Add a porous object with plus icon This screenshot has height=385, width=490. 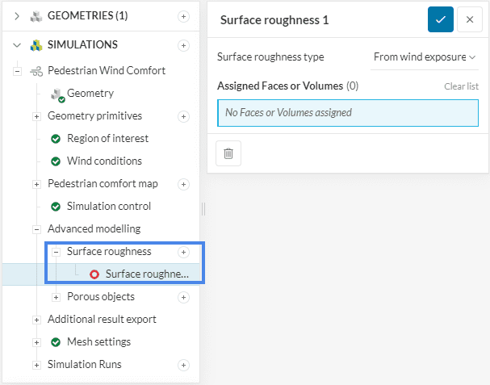pyautogui.click(x=183, y=297)
